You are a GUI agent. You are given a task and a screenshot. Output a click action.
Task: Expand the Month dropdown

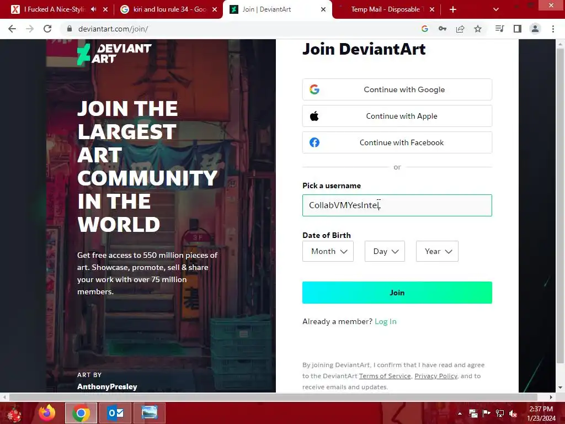click(328, 251)
